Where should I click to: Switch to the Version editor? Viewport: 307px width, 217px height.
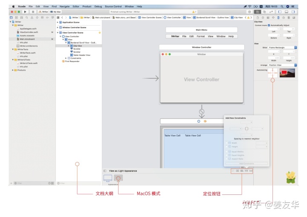pyautogui.click(x=271, y=12)
